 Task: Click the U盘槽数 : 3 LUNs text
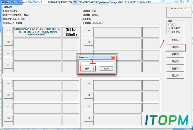[90, 15]
